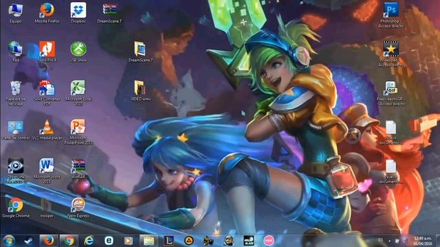Screen dimensions: 440x247
Task: Launch Nitro Pro 9 shortcut
Action: point(47,52)
